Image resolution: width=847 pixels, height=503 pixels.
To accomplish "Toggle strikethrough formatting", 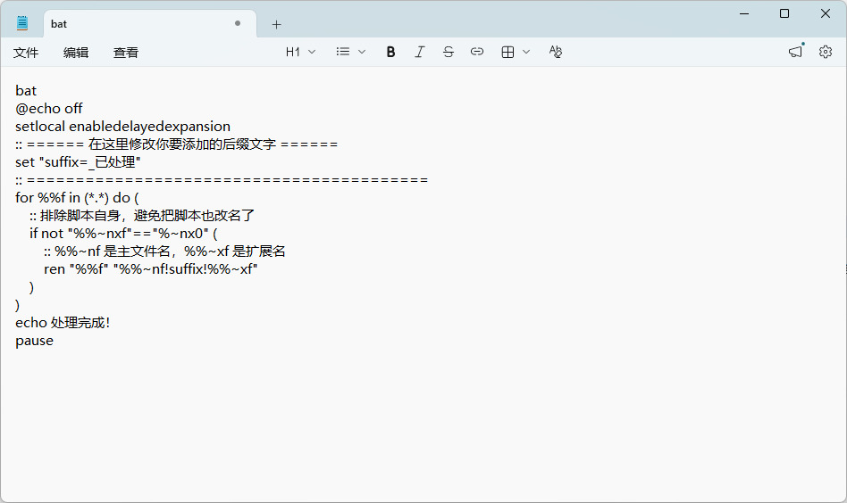I will tap(448, 52).
